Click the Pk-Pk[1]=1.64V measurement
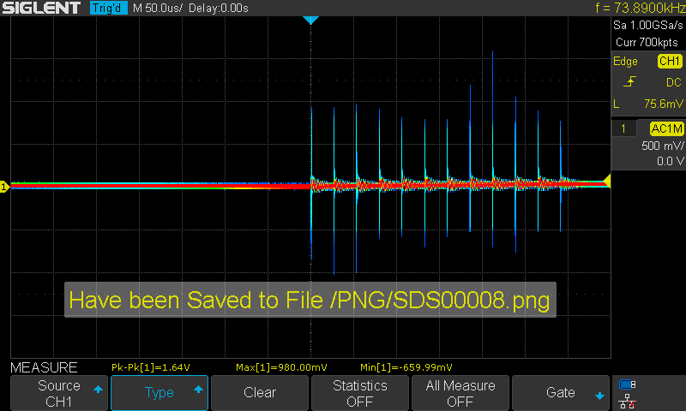 (x=151, y=368)
